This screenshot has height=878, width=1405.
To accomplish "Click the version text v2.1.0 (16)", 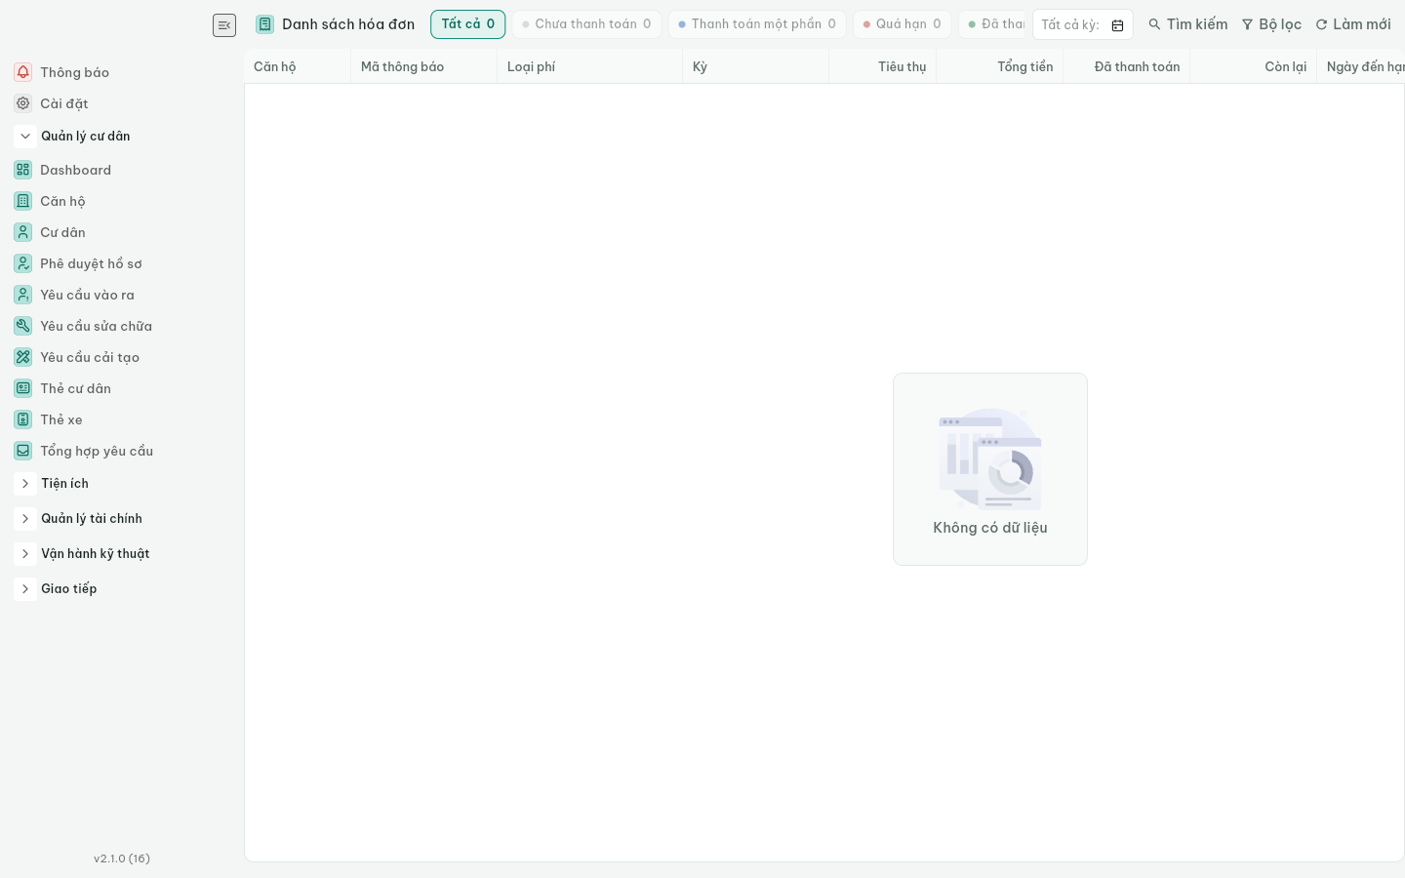I will point(122,858).
